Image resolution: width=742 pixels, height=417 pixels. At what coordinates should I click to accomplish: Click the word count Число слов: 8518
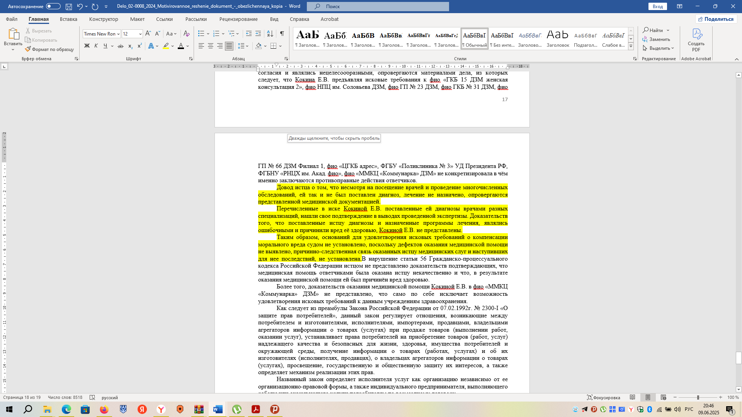(x=65, y=397)
